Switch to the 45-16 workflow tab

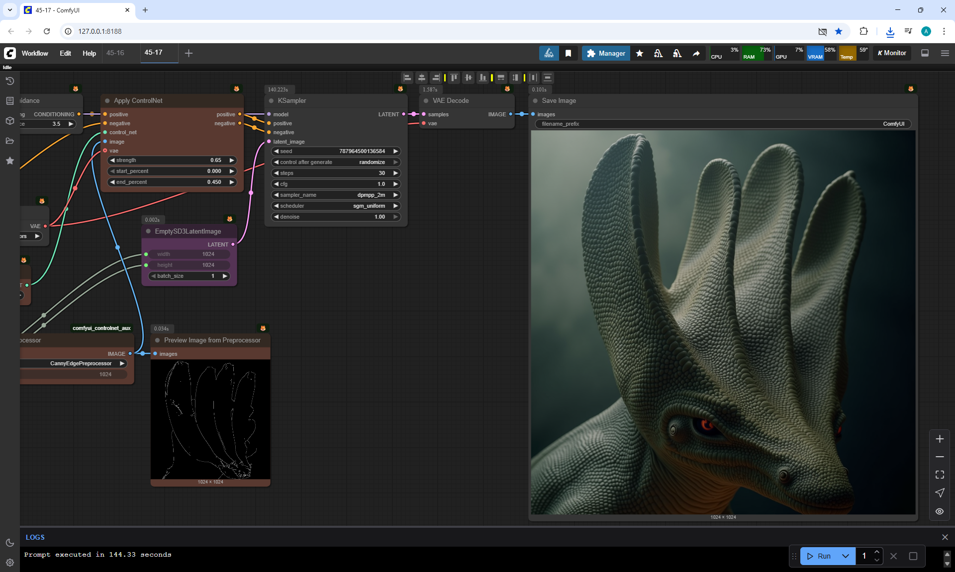pyautogui.click(x=115, y=53)
